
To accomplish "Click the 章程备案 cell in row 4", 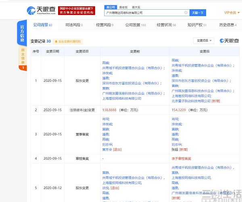I will point(82,158).
